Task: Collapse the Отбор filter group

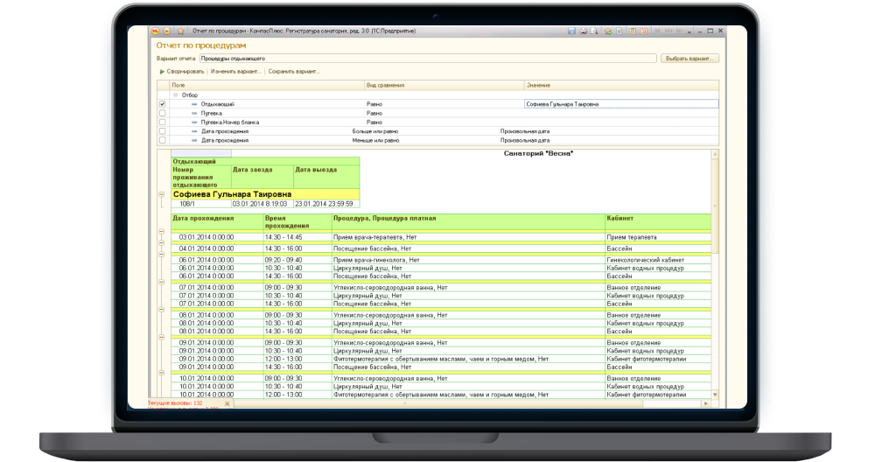Action: (175, 94)
